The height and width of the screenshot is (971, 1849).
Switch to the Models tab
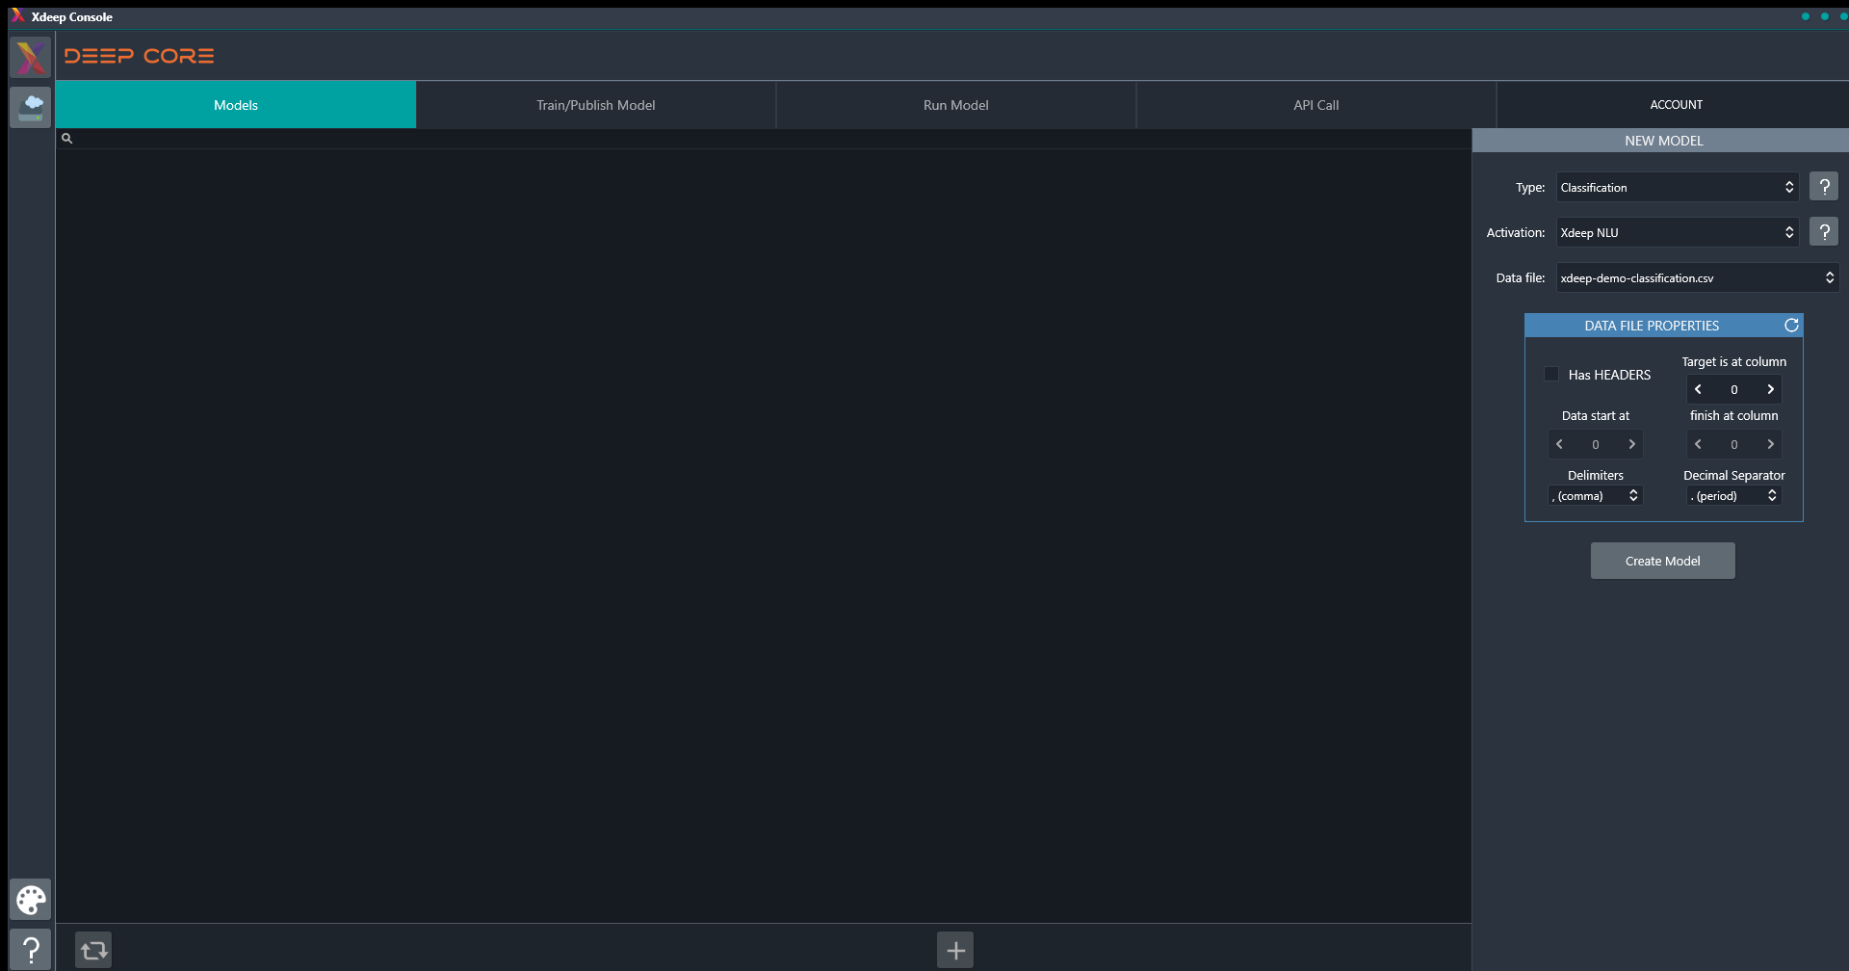236,105
